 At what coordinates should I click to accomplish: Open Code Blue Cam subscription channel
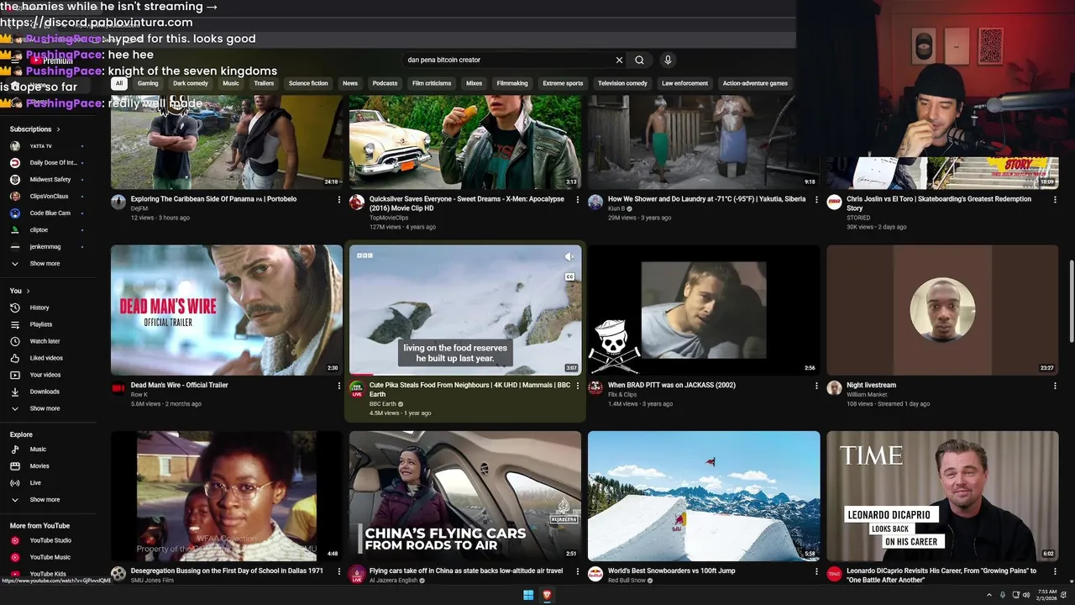[x=50, y=213]
